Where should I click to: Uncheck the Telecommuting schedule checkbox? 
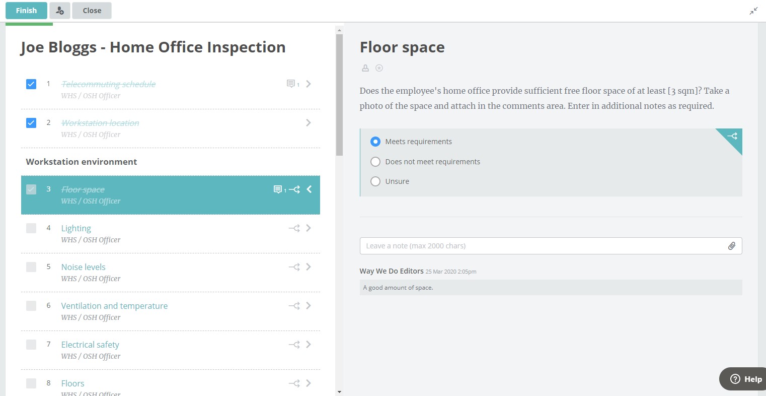coord(31,84)
